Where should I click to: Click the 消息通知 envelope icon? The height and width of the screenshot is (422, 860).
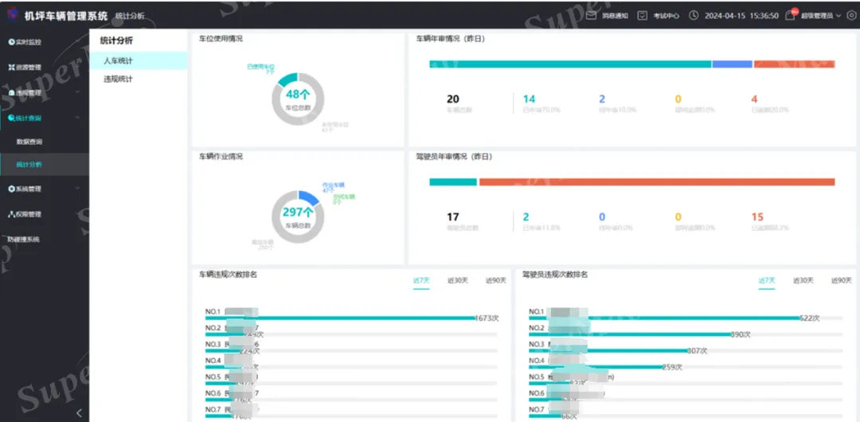(x=591, y=15)
